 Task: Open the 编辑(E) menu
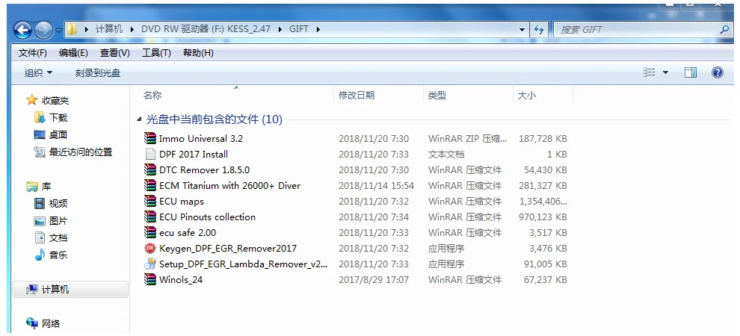73,53
